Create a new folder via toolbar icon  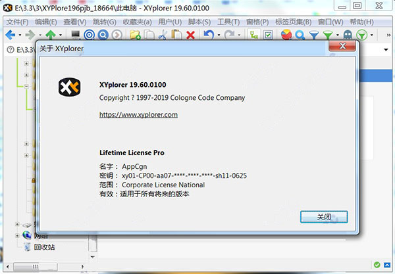[135, 35]
